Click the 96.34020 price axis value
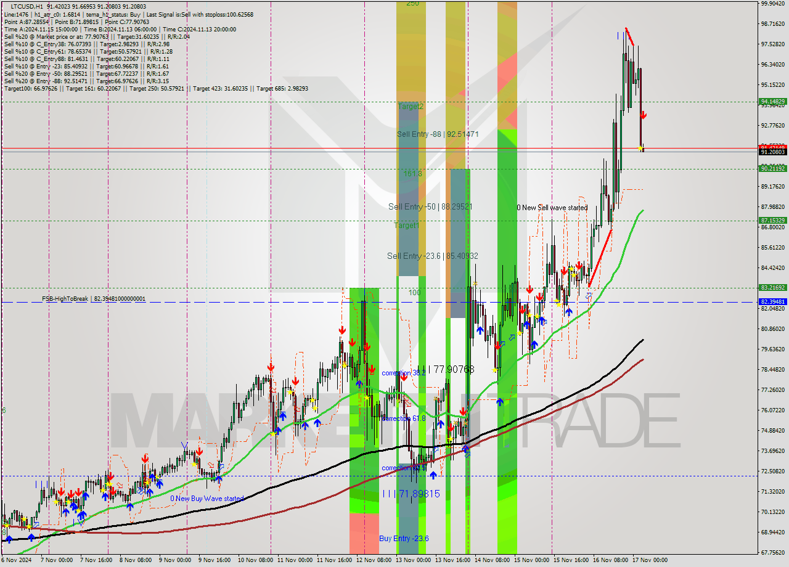The height and width of the screenshot is (567, 789). coord(772,64)
